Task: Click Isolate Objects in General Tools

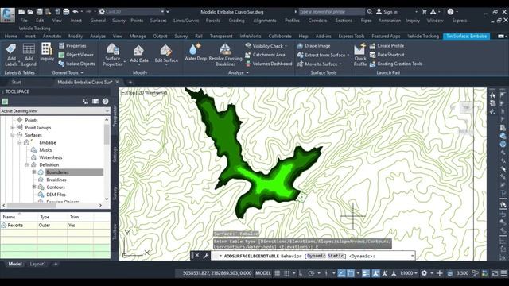Action: click(x=76, y=64)
